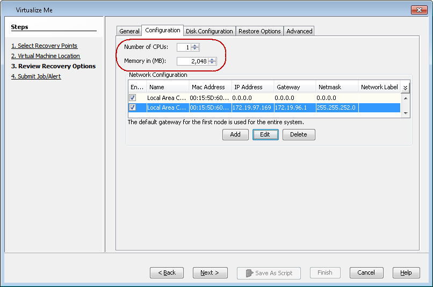The height and width of the screenshot is (287, 433).
Task: Select the adapter row with IP 0.0.0.0
Action: [264, 98]
